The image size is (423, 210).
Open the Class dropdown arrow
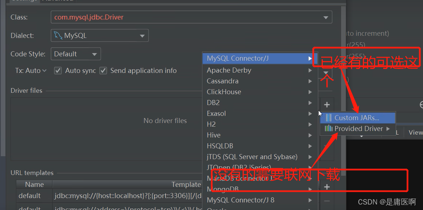point(326,17)
